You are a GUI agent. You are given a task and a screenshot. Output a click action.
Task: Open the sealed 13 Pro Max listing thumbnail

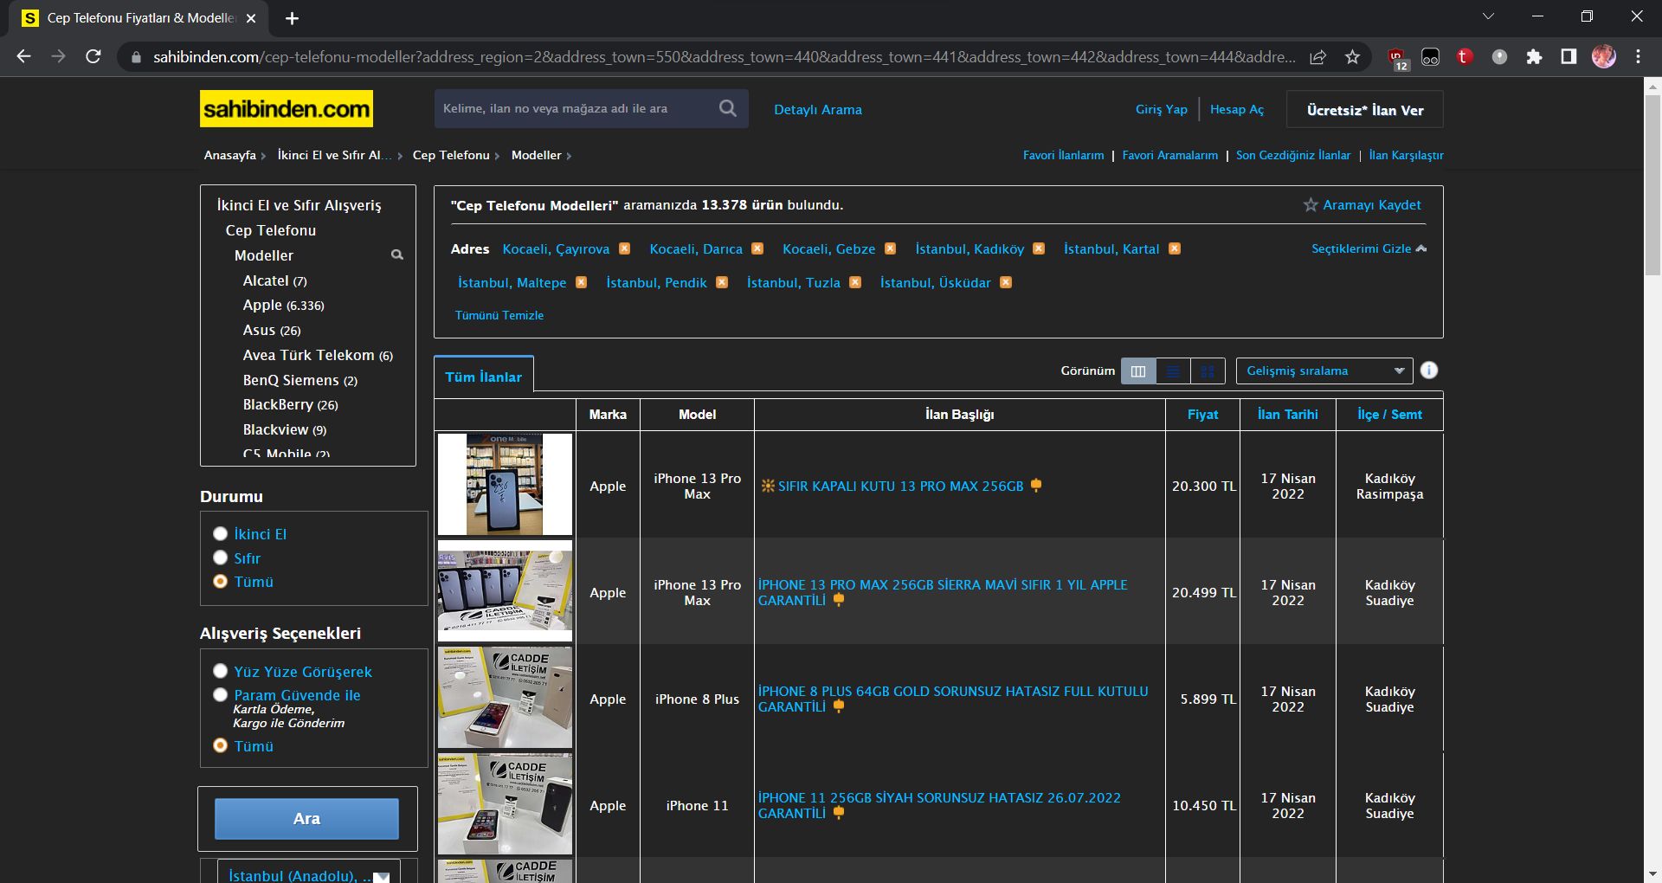pyautogui.click(x=505, y=484)
